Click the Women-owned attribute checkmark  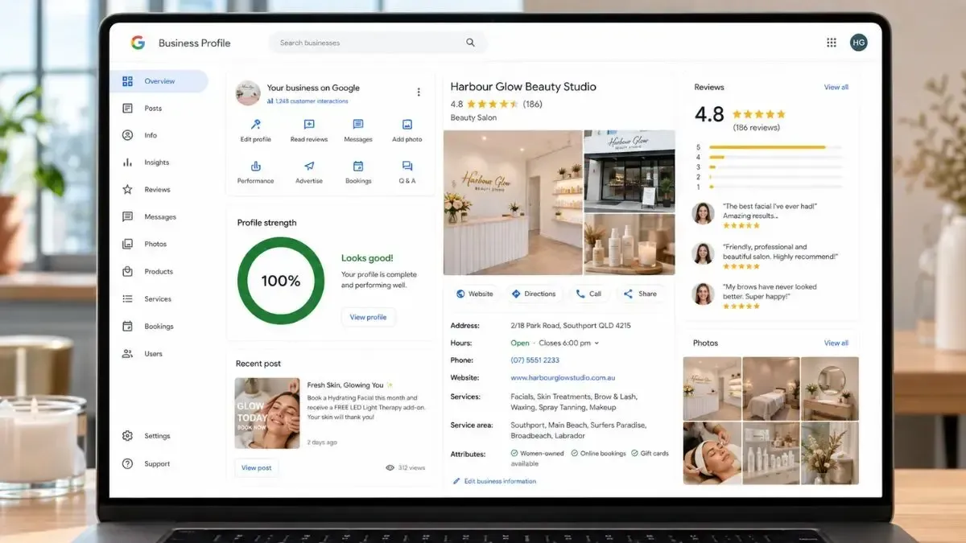[x=514, y=454]
